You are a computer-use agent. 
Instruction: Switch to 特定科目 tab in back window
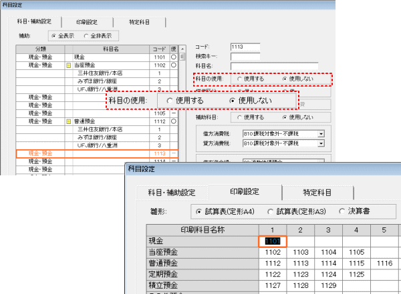(140, 22)
